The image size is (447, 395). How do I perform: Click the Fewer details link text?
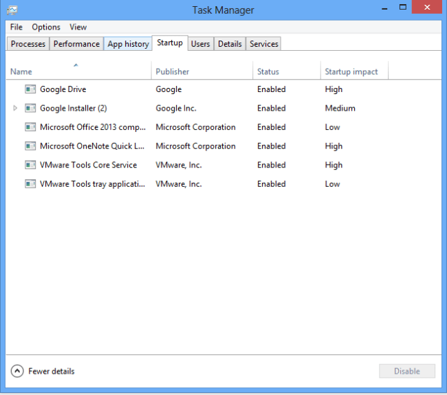click(52, 372)
